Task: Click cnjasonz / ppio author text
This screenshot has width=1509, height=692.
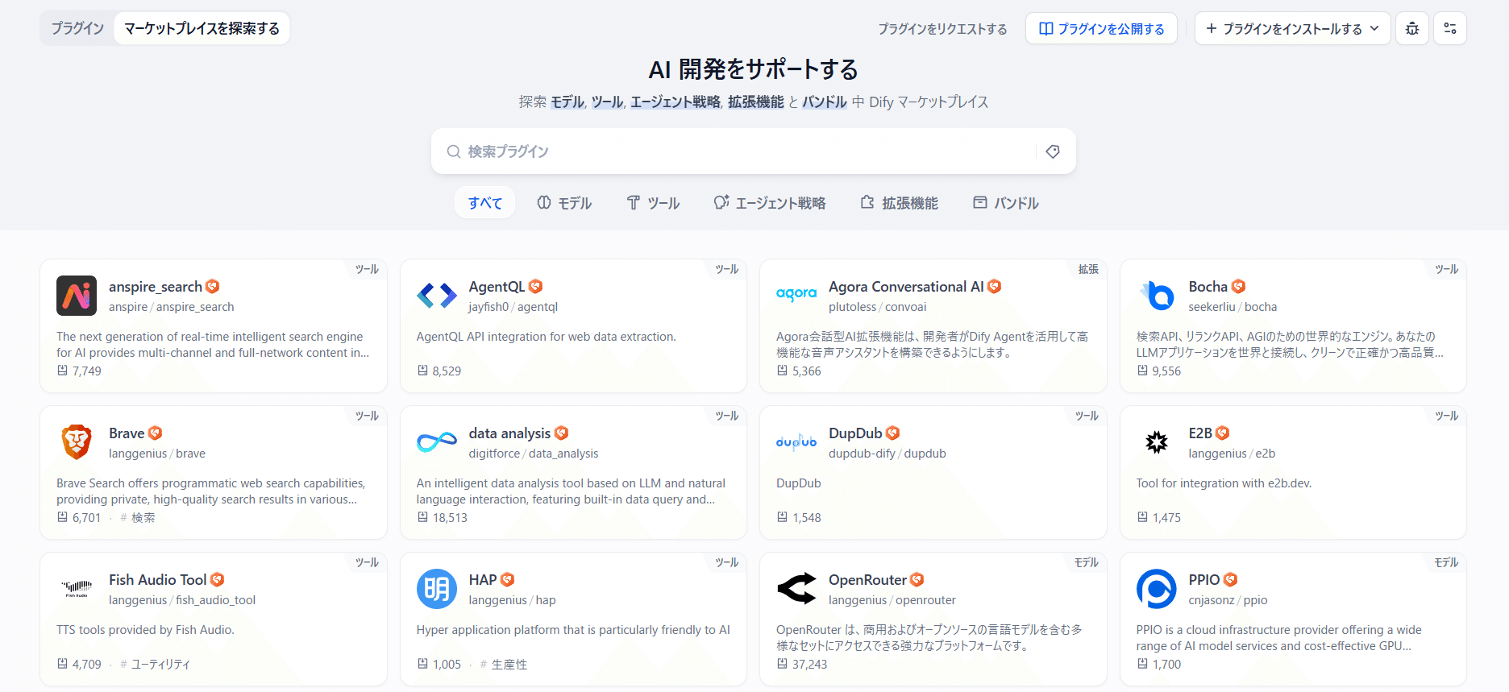Action: (x=1228, y=600)
